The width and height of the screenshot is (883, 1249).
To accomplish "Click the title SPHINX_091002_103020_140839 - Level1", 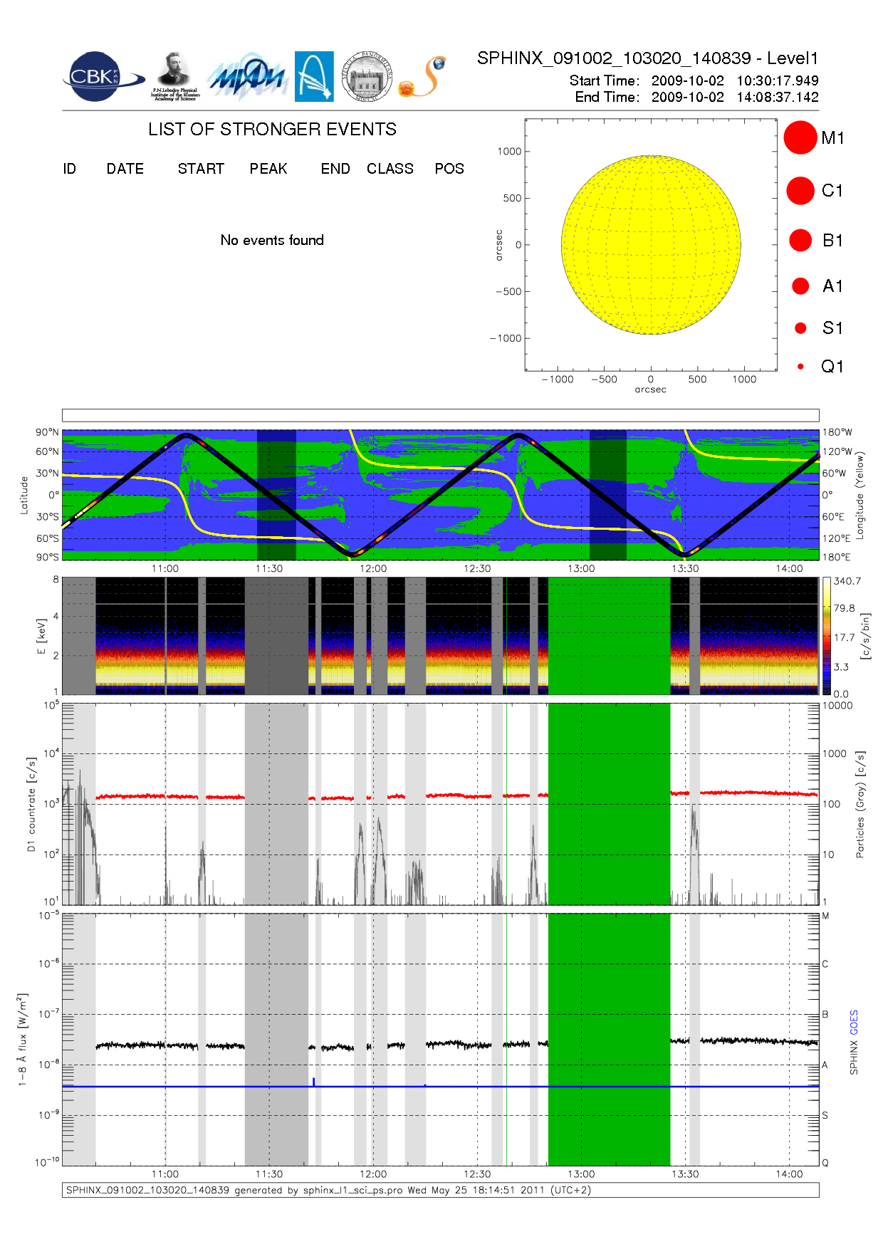I will [647, 58].
